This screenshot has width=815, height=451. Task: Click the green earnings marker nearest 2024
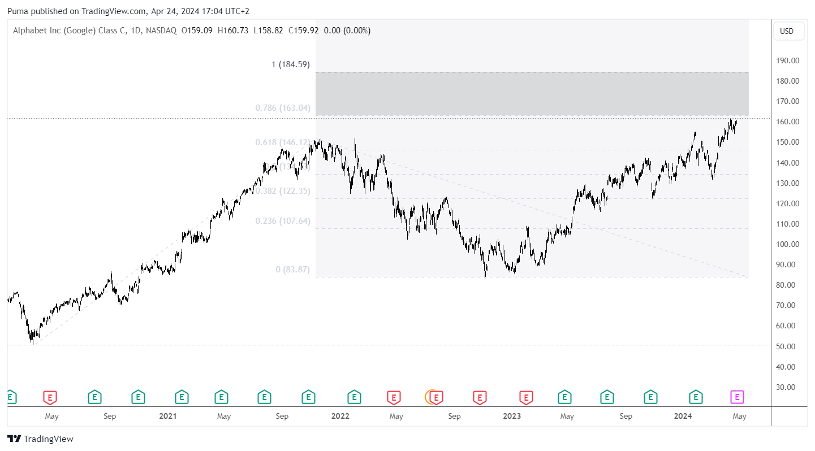[696, 397]
